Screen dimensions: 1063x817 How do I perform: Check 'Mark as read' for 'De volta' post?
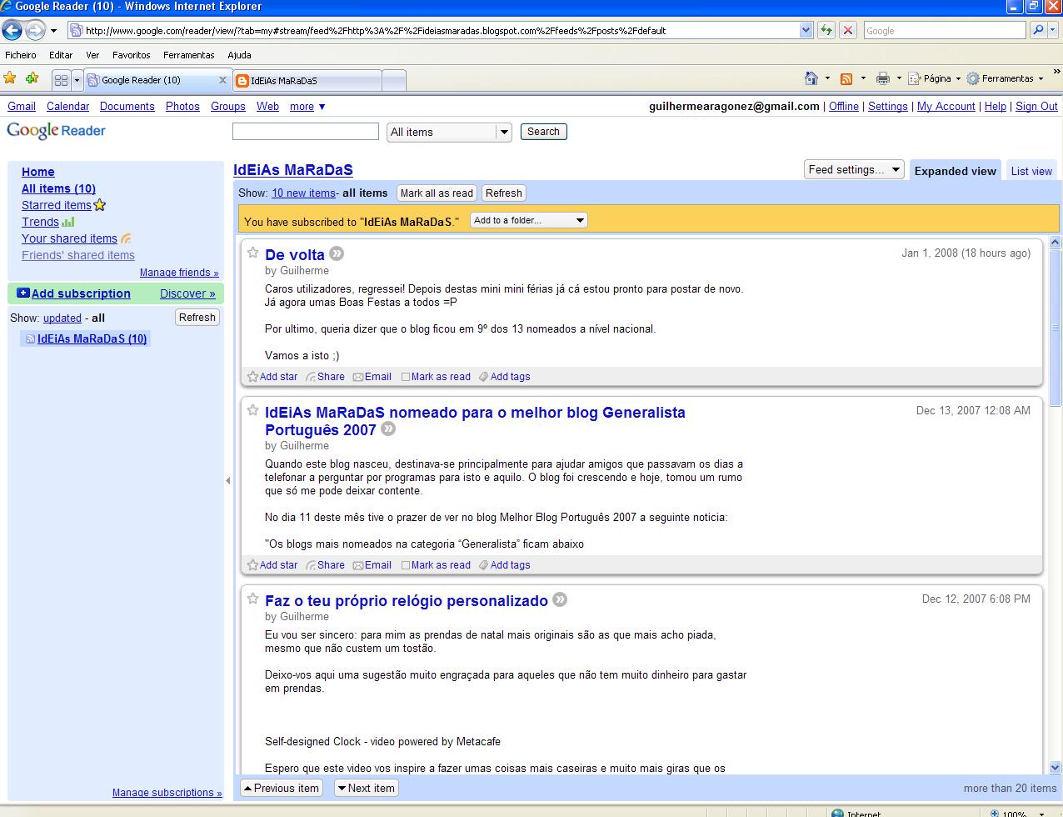(406, 377)
